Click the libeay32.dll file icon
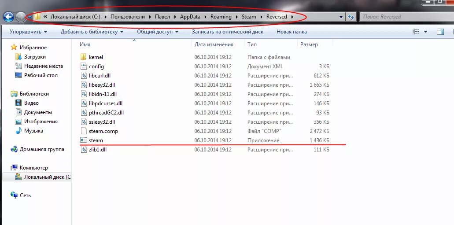454x225 pixels. (83, 85)
